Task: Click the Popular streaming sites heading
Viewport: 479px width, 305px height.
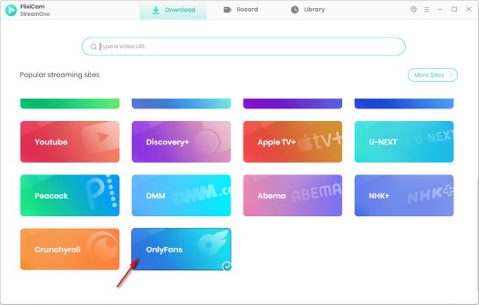Action: pyautogui.click(x=60, y=75)
